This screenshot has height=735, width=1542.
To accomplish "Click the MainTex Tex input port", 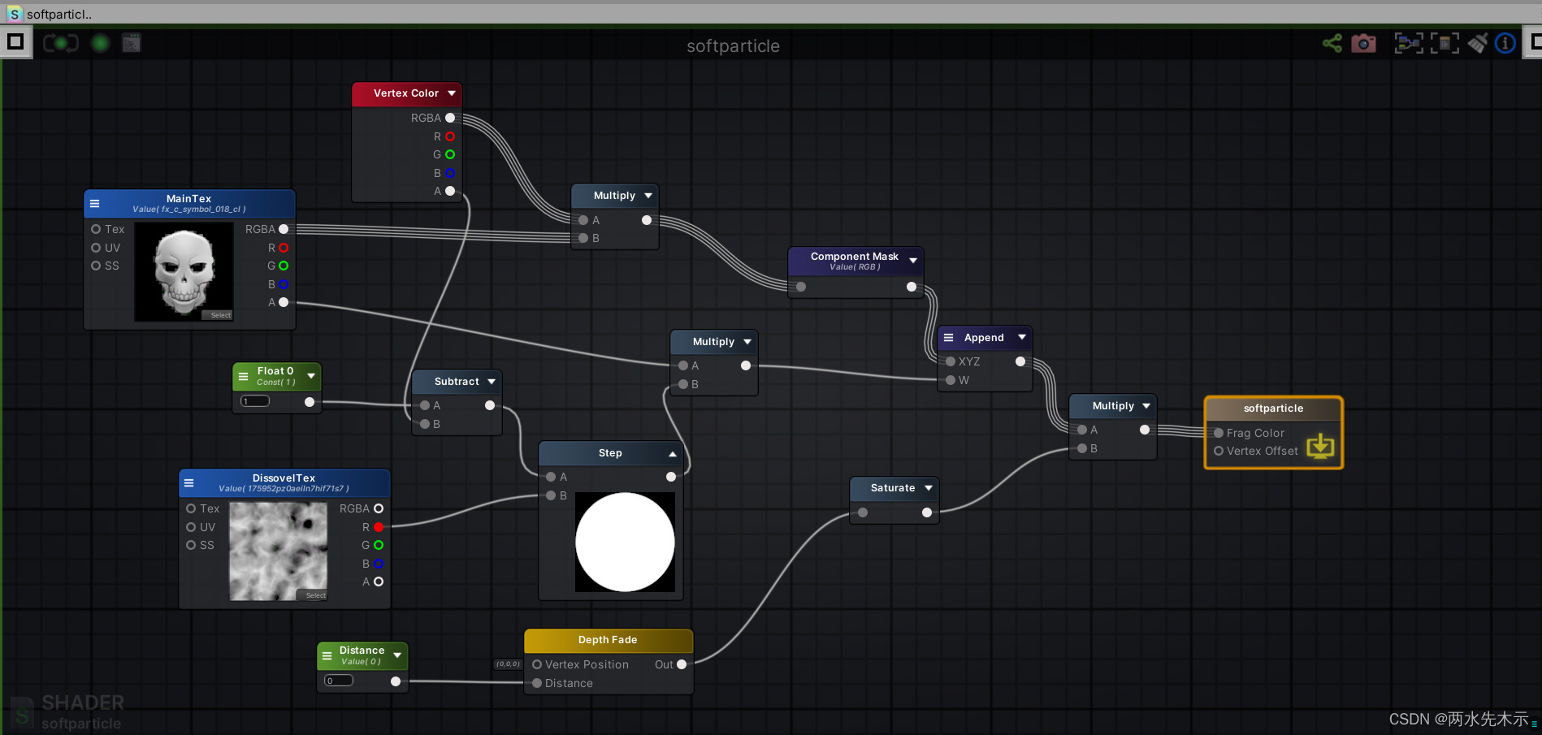I will point(96,229).
